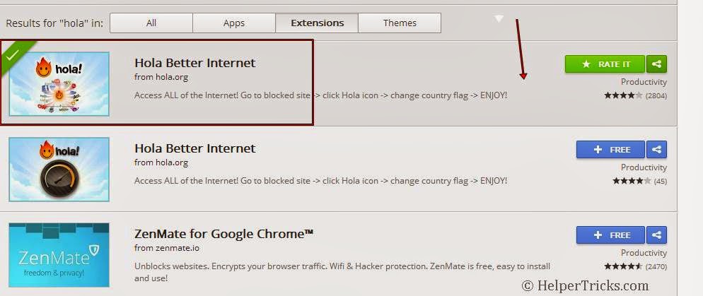This screenshot has height=296, width=703.
Task: Select the Extensions tab
Action: [317, 23]
